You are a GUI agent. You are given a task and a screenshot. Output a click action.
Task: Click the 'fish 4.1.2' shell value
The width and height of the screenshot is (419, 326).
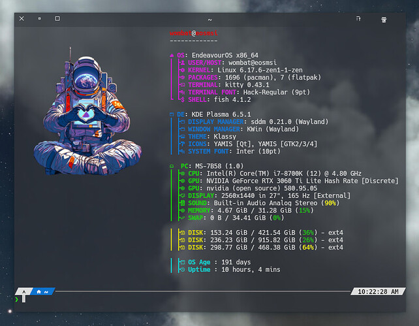232,100
